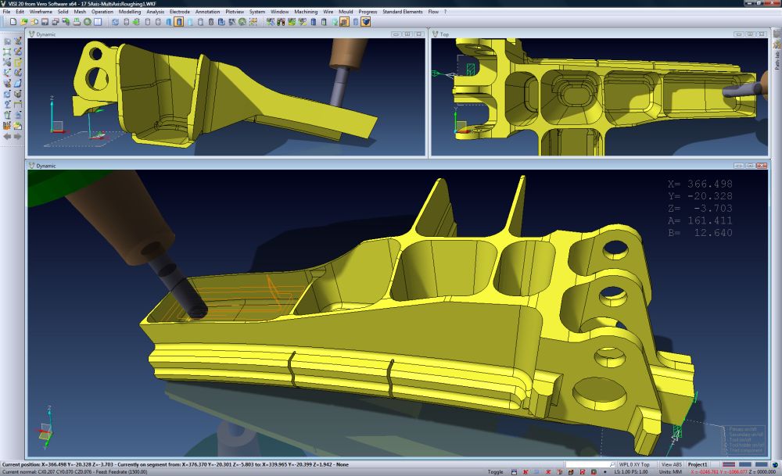Click the LS:1.00 PS:1.00 status entry

[x=630, y=471]
